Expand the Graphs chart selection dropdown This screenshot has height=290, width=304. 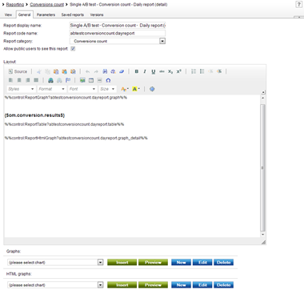coord(100,263)
